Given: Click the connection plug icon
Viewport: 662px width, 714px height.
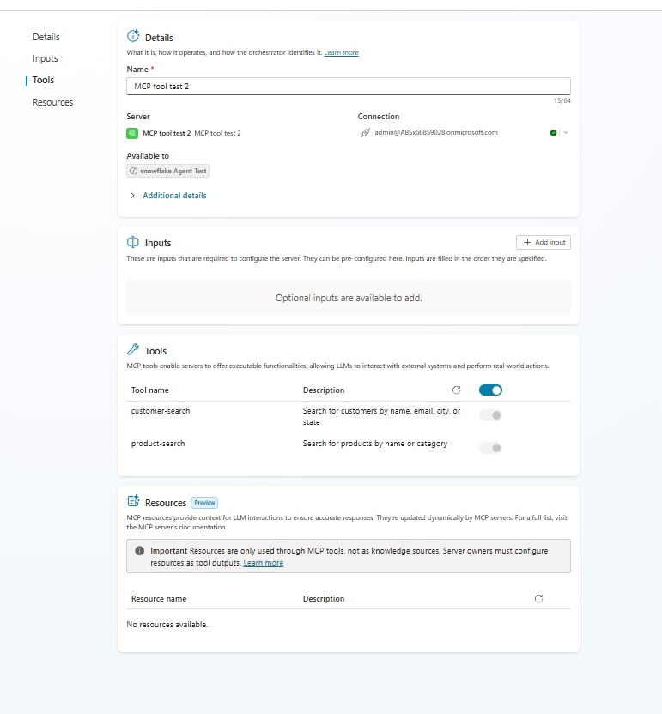Looking at the screenshot, I should pyautogui.click(x=366, y=132).
